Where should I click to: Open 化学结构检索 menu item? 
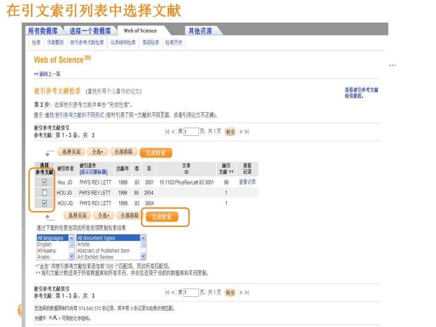(123, 42)
